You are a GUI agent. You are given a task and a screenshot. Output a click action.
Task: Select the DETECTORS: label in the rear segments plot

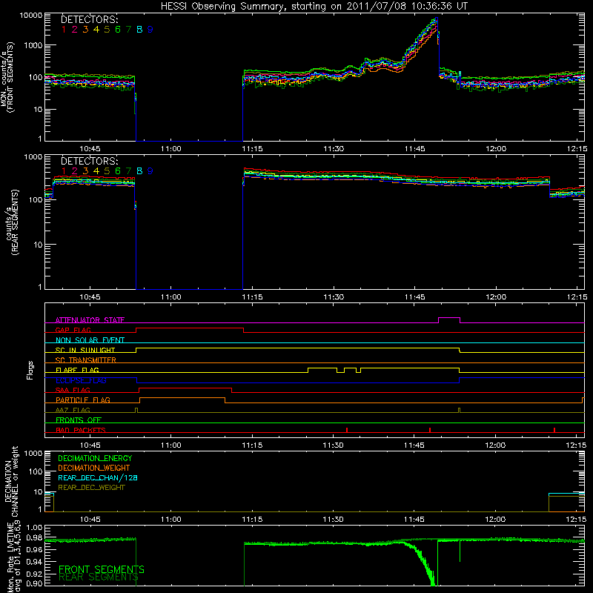[89, 161]
